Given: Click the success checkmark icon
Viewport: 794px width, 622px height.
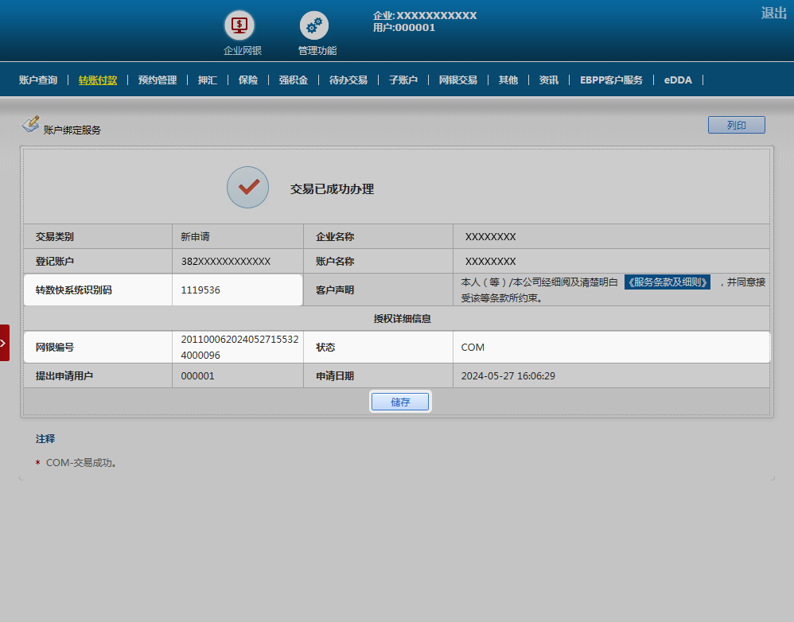Looking at the screenshot, I should coord(247,188).
